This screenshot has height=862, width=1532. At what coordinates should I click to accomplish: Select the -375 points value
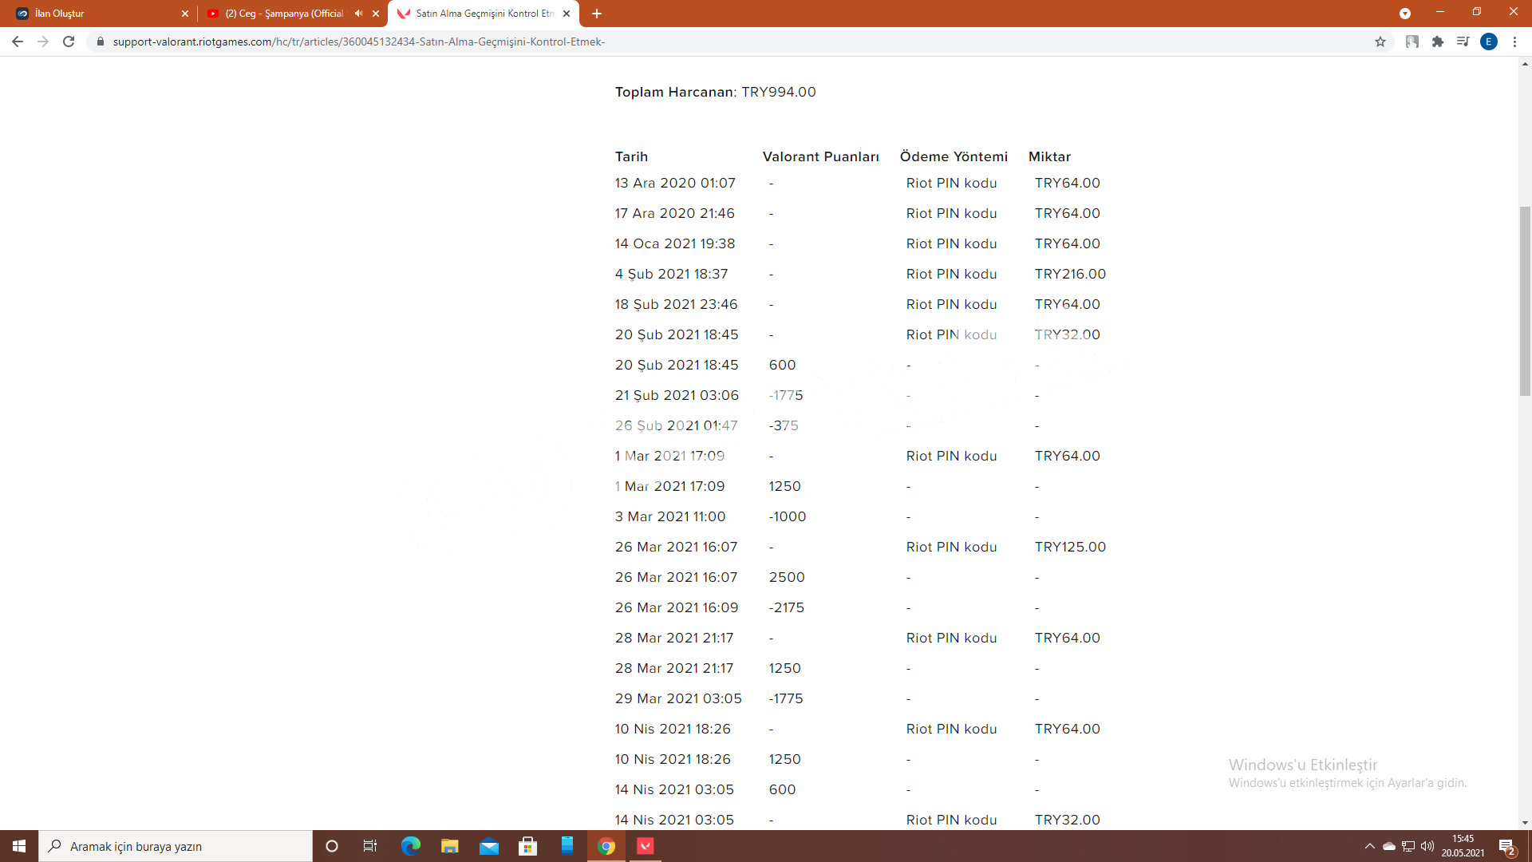click(784, 425)
